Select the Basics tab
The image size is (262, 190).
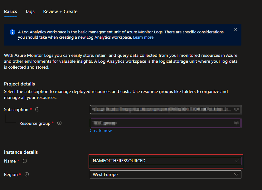click(x=10, y=11)
